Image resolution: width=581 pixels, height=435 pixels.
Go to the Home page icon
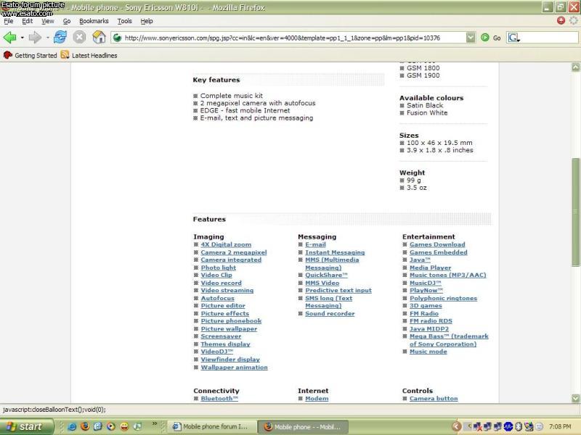[x=99, y=37]
